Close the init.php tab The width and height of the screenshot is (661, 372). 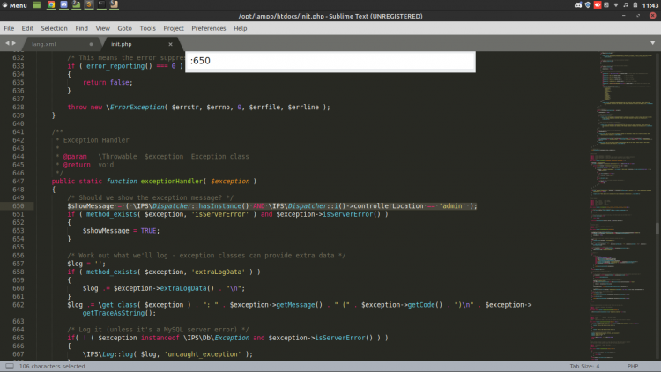(x=170, y=43)
